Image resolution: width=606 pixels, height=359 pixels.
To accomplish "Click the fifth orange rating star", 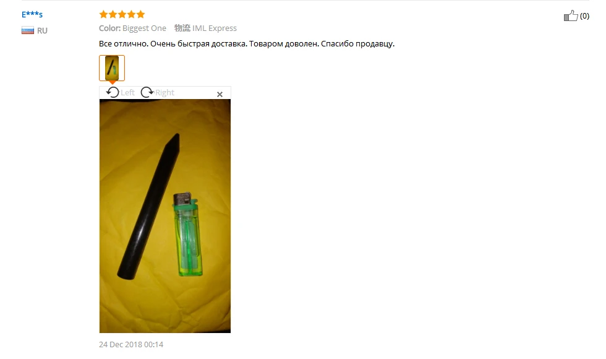I will (141, 15).
